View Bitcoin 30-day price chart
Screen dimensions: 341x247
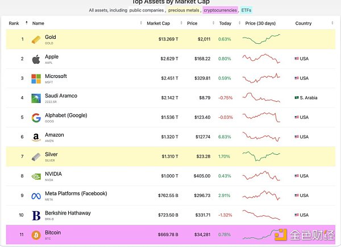(x=261, y=234)
